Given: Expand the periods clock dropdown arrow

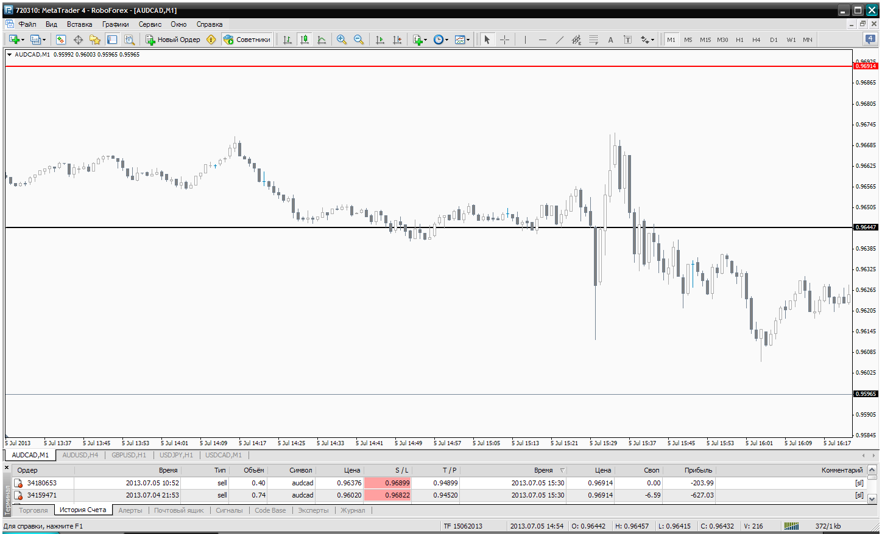Looking at the screenshot, I should 446,40.
